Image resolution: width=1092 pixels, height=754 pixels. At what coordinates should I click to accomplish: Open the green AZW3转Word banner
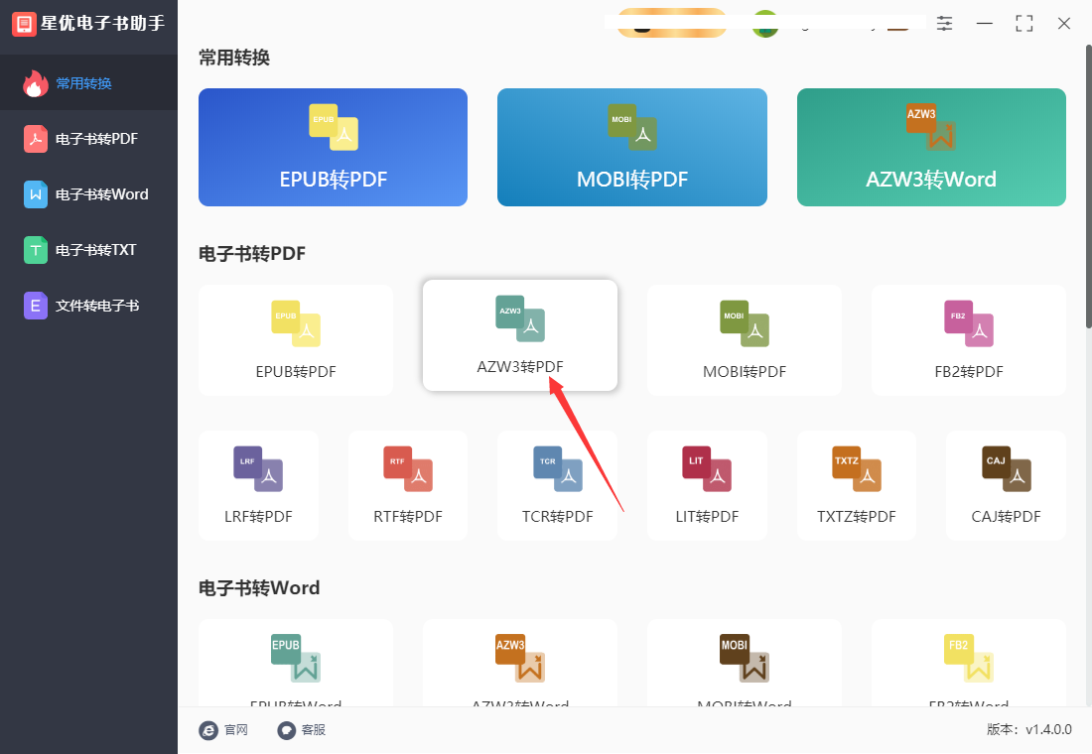931,147
